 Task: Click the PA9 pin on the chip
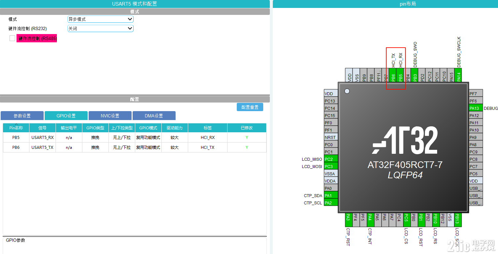(x=476, y=137)
